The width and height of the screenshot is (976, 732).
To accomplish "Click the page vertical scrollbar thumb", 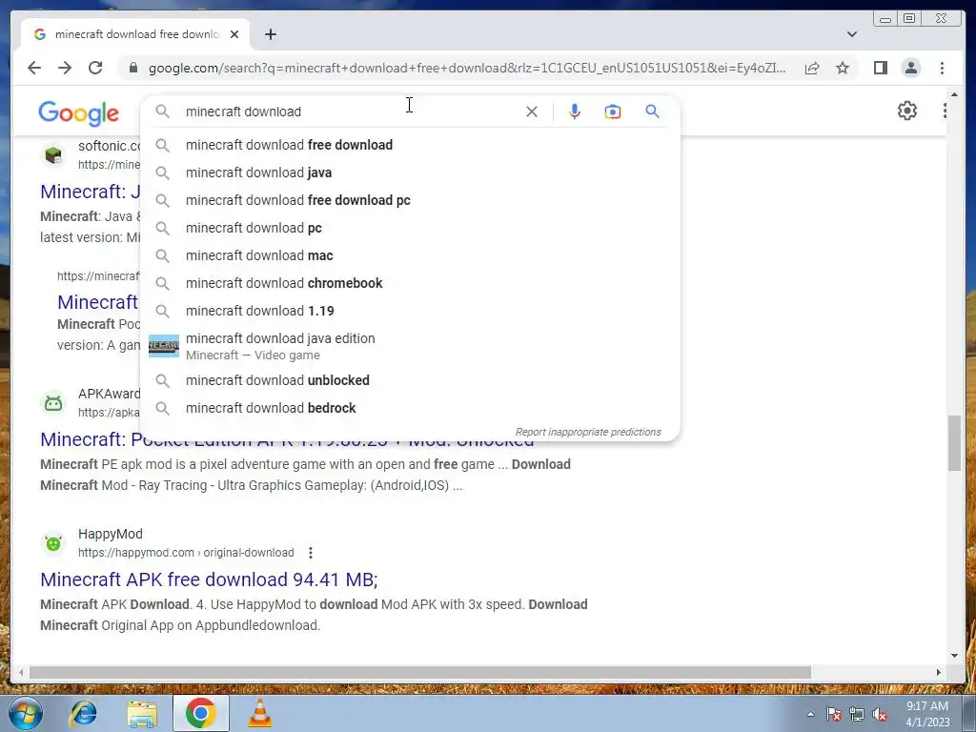I will point(954,442).
